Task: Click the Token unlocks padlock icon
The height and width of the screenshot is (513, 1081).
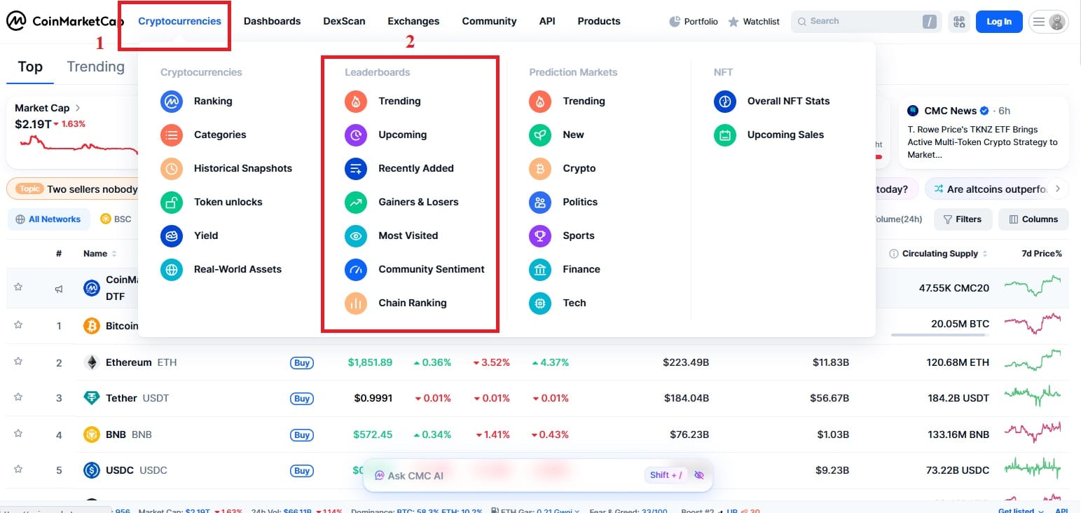Action: click(172, 202)
